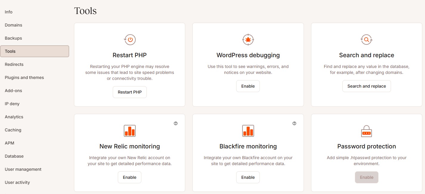Click the Blackfire monitoring chart icon
The width and height of the screenshot is (425, 194).
tap(248, 131)
